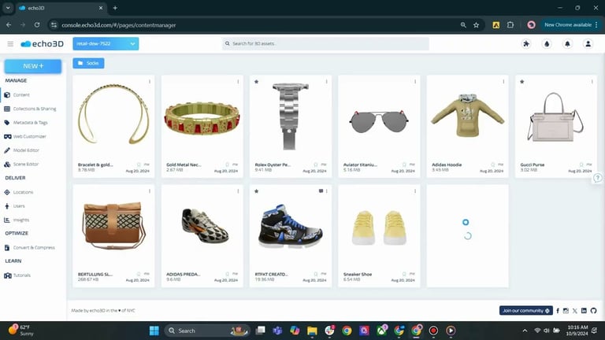Select the Aviator sunglasses thumbnail
The height and width of the screenshot is (340, 605).
pos(379,121)
